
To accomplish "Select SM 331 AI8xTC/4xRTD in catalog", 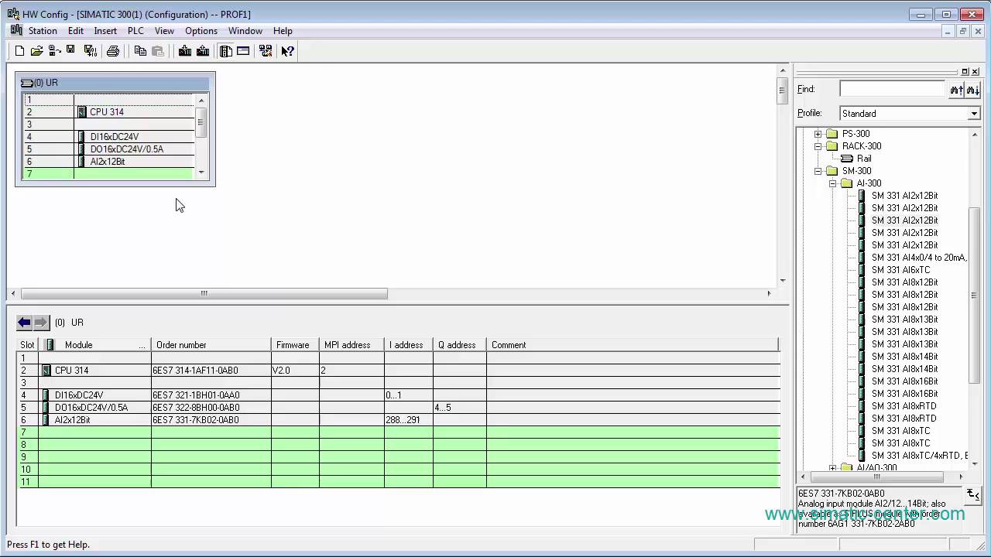I will pyautogui.click(x=919, y=456).
